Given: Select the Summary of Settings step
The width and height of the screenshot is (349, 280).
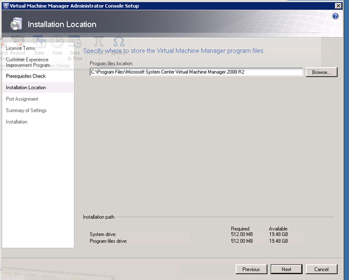Looking at the screenshot, I should point(26,110).
